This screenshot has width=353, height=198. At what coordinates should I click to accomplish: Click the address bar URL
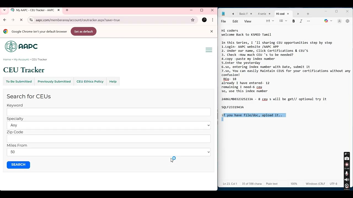click(78, 20)
